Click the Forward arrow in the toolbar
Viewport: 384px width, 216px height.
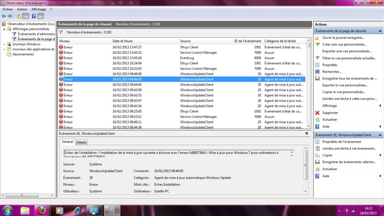[10, 16]
